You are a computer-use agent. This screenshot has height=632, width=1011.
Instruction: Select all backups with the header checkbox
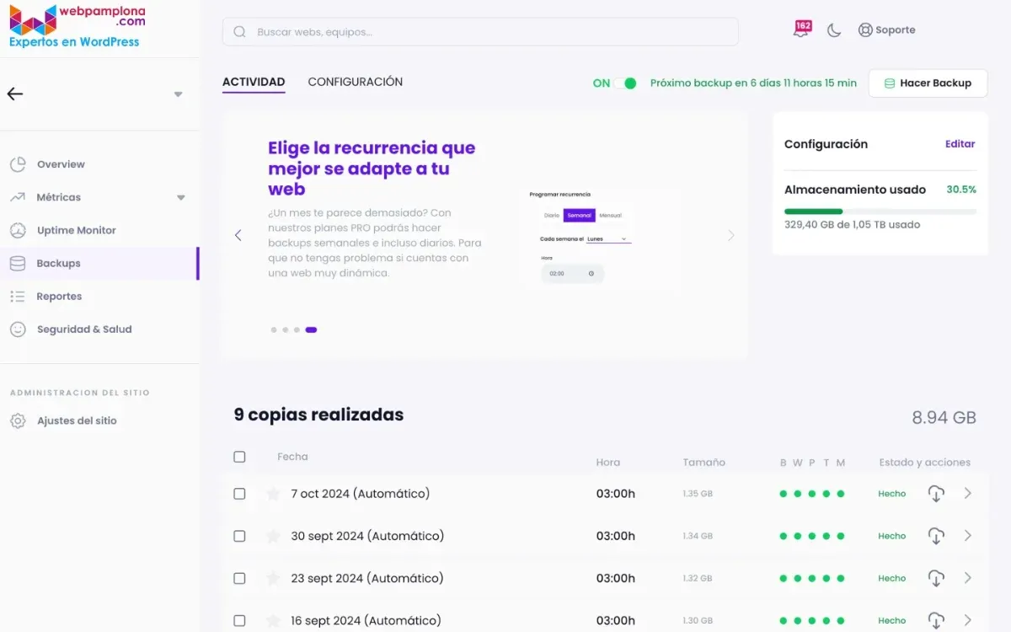[239, 457]
